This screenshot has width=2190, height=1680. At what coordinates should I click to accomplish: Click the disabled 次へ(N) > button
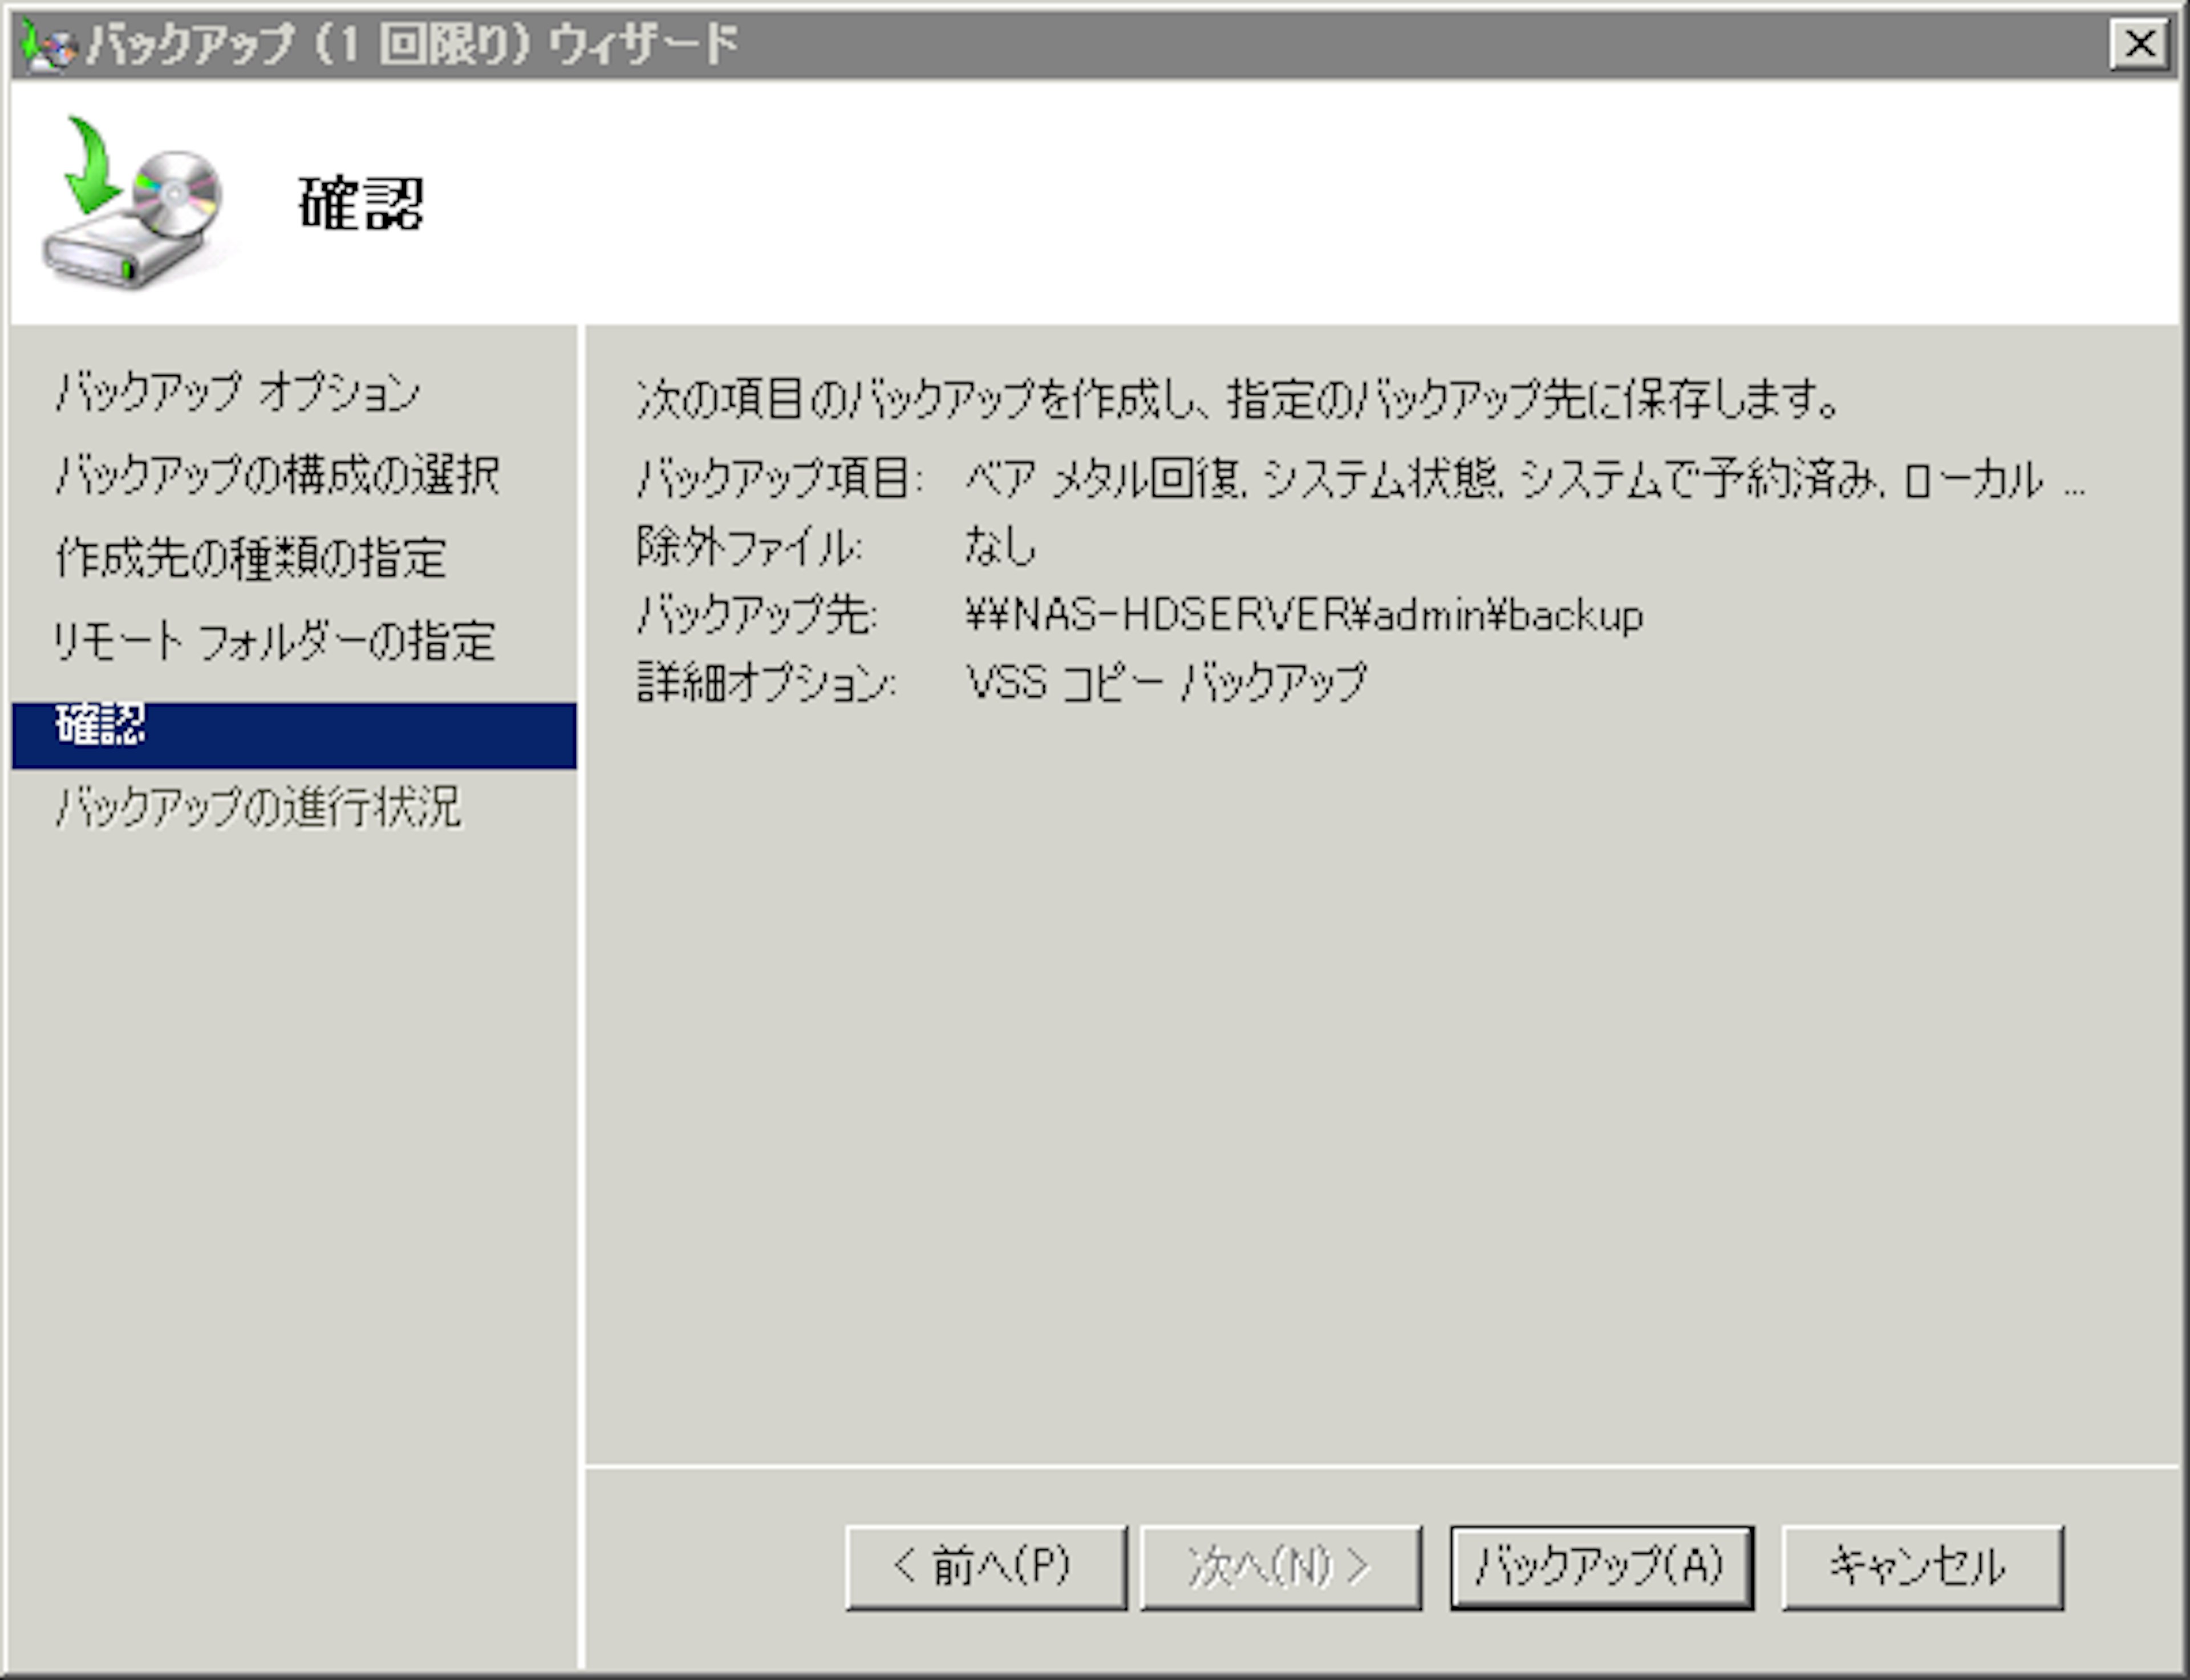[1280, 1567]
